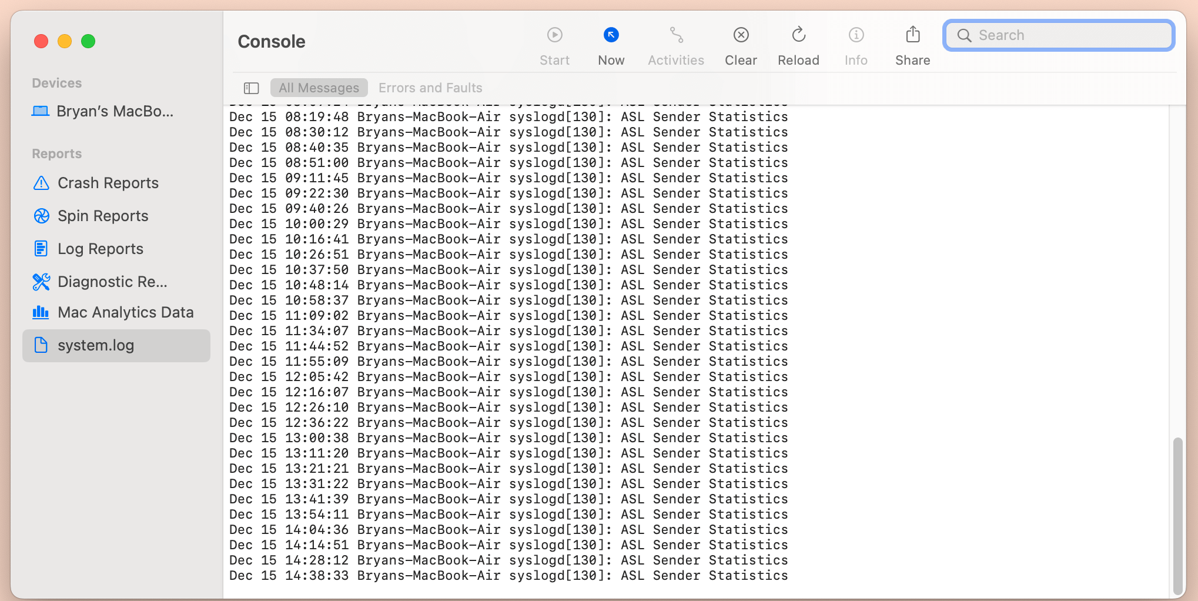
Task: Open the Activities toolbar icon
Action: click(676, 35)
